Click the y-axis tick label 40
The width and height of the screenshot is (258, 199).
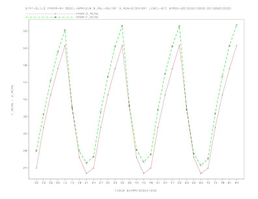pos(25,99)
